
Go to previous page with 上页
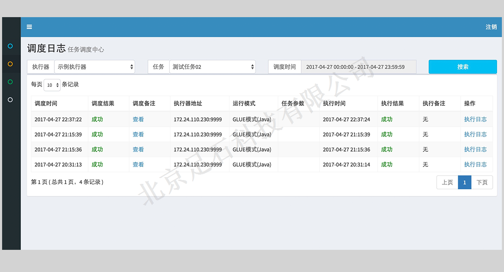(447, 183)
